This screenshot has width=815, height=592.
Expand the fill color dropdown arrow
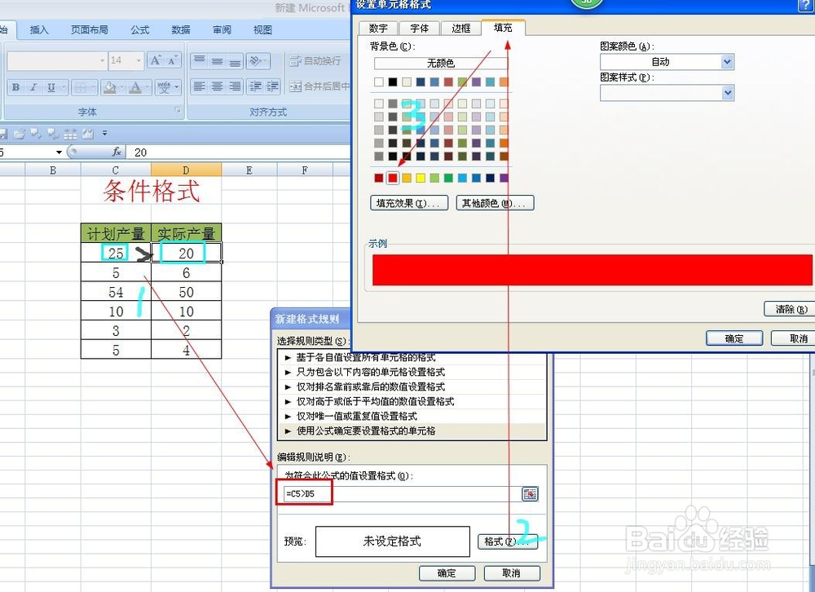(121, 87)
